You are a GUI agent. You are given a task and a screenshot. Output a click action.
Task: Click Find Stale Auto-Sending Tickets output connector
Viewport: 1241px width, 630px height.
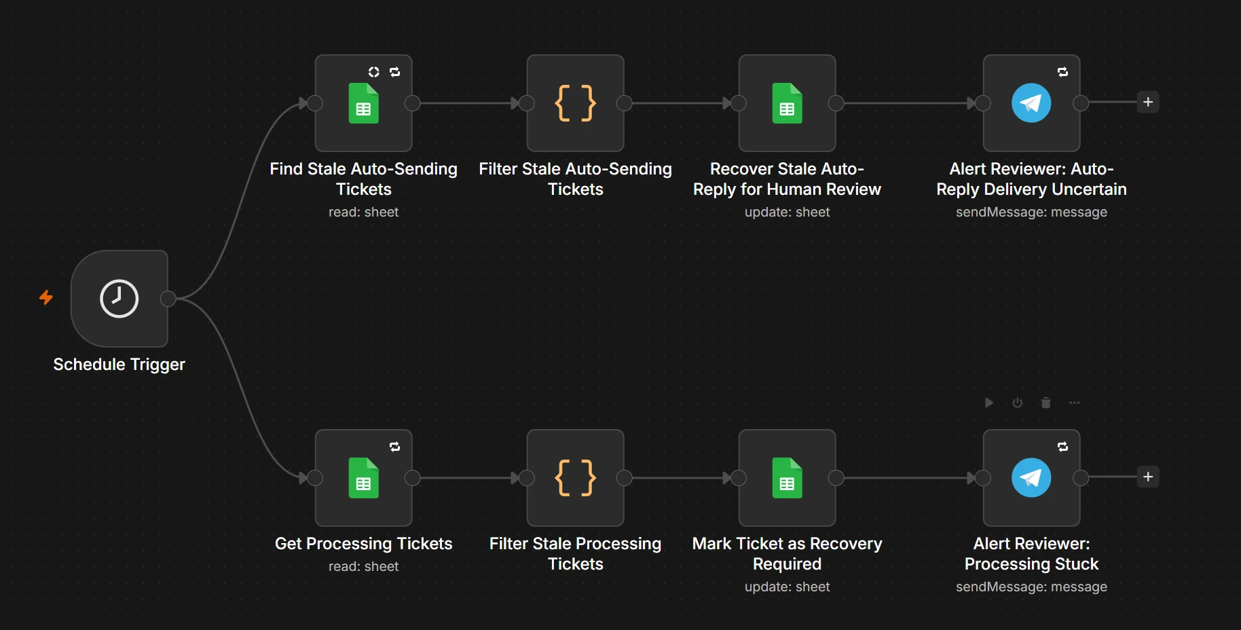[413, 103]
